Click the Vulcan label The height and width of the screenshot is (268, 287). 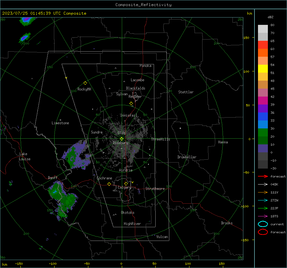pyautogui.click(x=162, y=237)
